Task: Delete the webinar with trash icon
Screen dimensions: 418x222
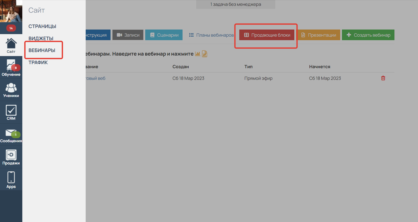Action: 383,78
